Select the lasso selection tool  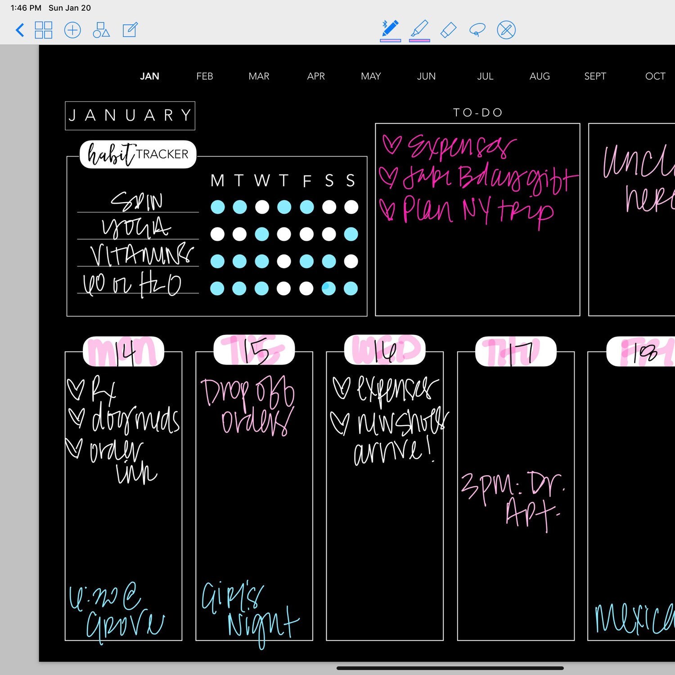coord(477,29)
